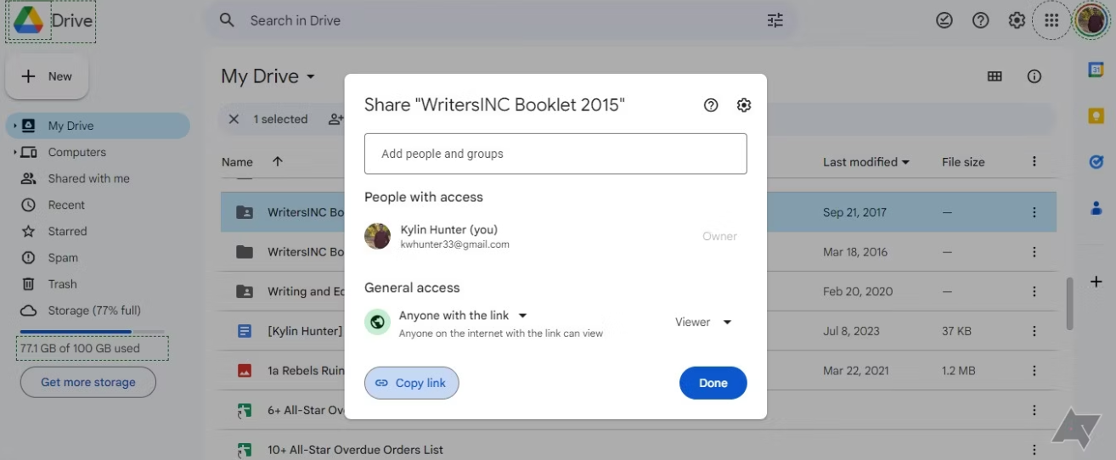Click Kylin Hunter (you) entry
Screen dimensions: 1116x460
coord(555,236)
